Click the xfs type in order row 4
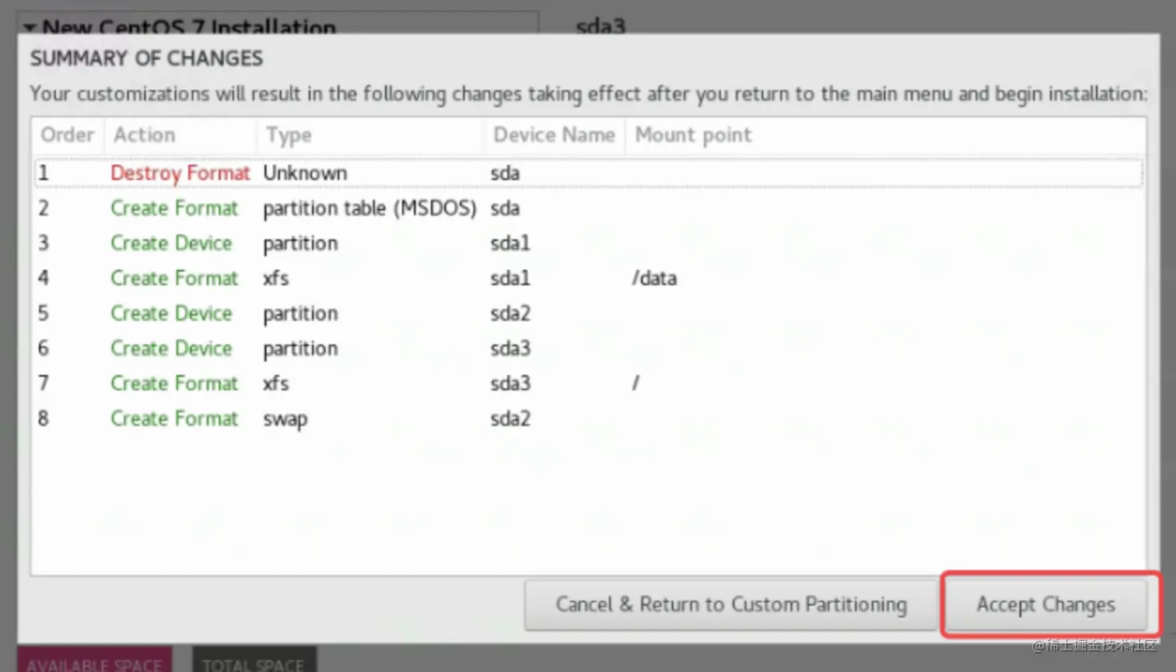The image size is (1176, 672). [276, 278]
